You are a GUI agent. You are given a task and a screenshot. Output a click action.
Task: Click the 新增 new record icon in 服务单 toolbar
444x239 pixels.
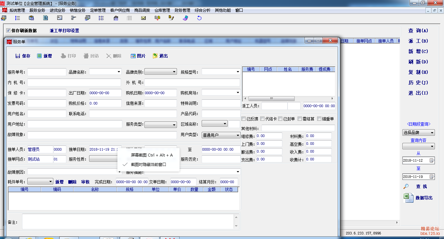point(39,56)
